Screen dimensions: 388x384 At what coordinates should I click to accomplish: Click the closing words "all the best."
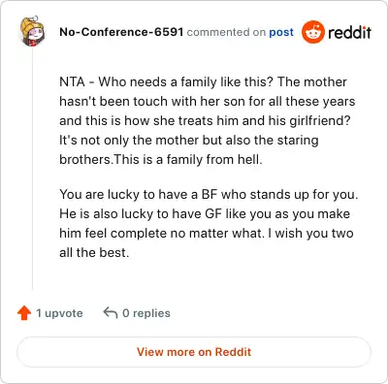94,252
